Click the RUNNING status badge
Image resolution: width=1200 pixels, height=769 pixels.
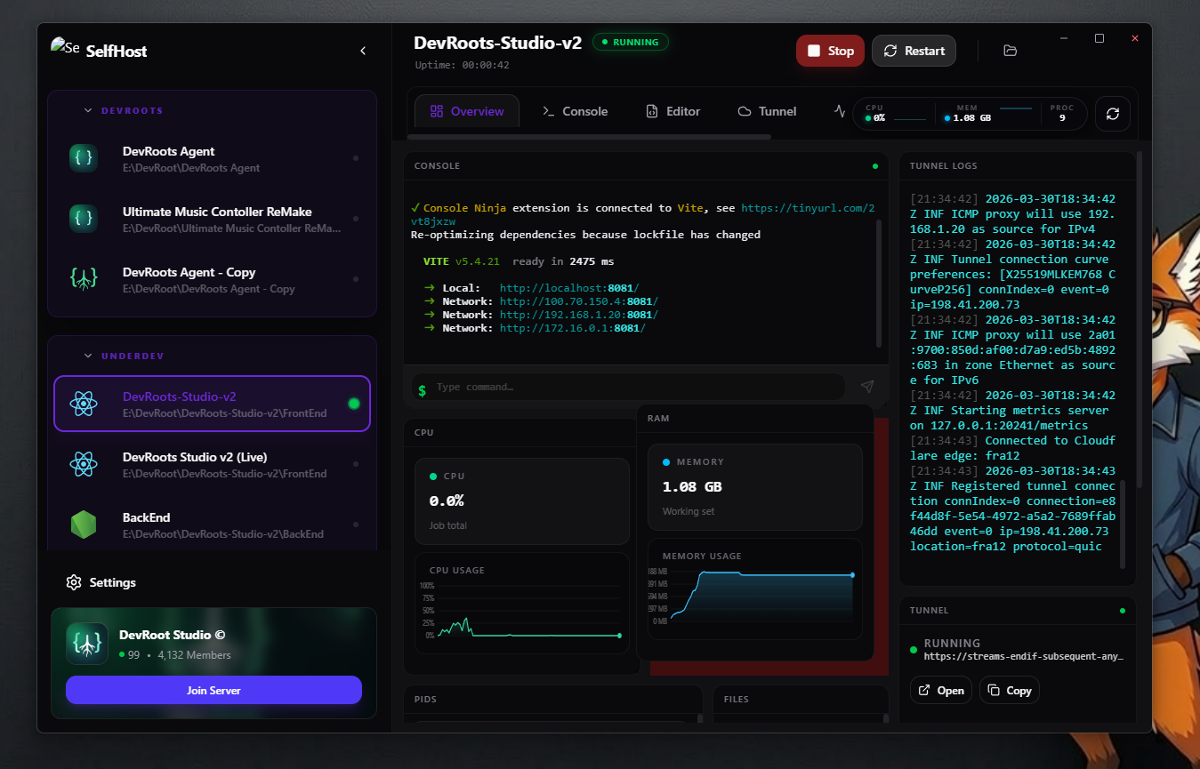631,42
